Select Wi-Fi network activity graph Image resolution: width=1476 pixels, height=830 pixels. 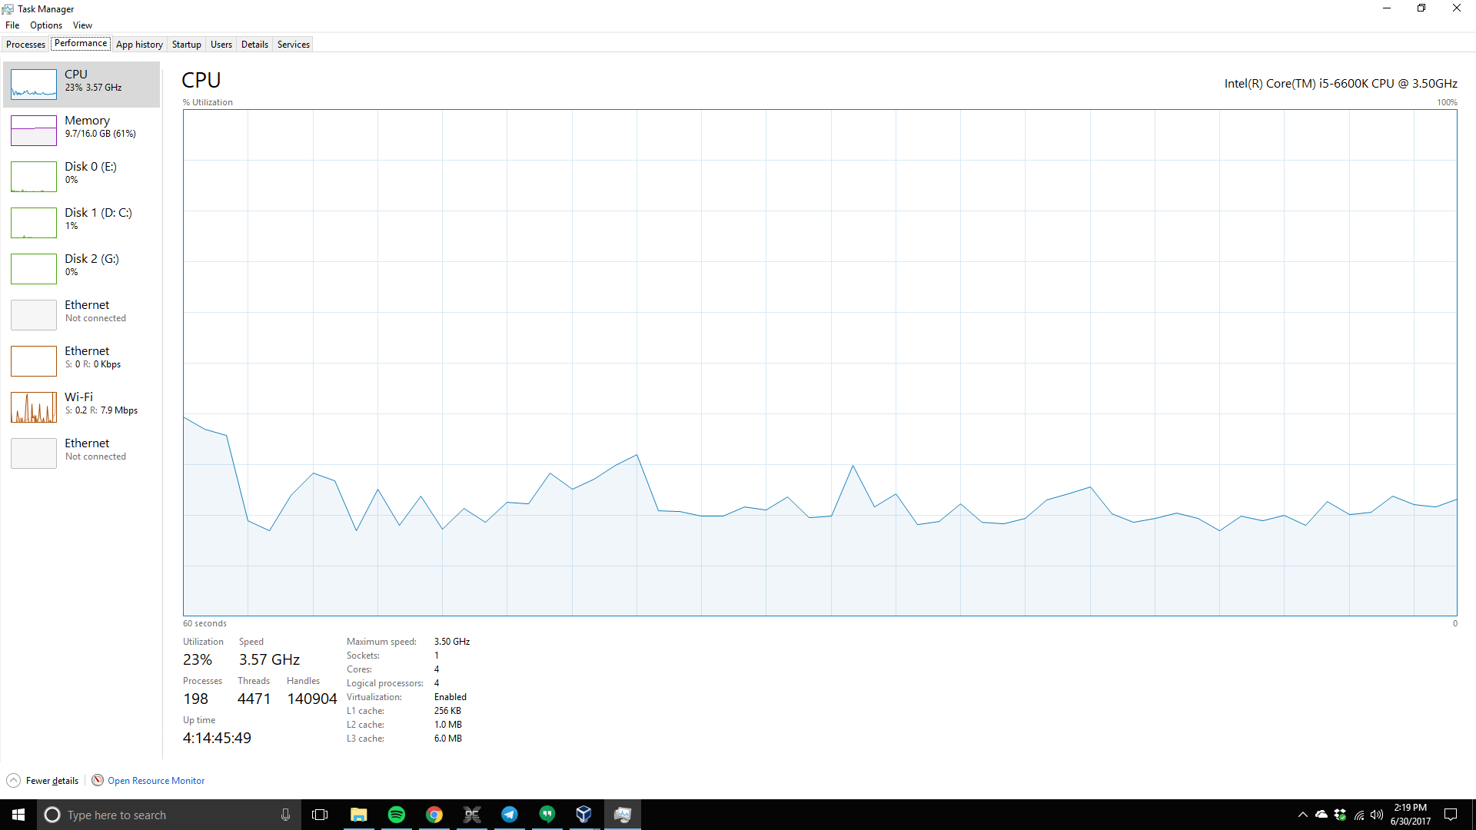point(34,407)
